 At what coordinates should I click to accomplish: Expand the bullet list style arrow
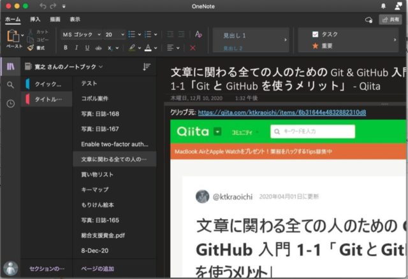pyautogui.click(x=140, y=34)
